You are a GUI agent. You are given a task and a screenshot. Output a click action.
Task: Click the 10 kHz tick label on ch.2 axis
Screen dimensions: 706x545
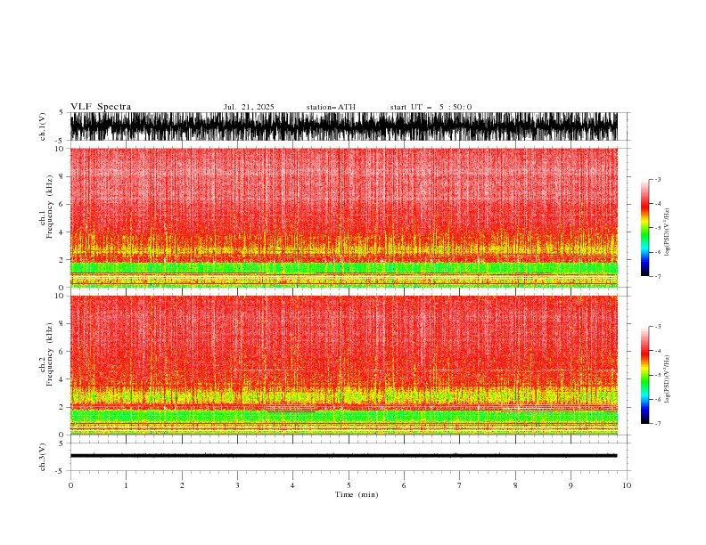click(60, 296)
